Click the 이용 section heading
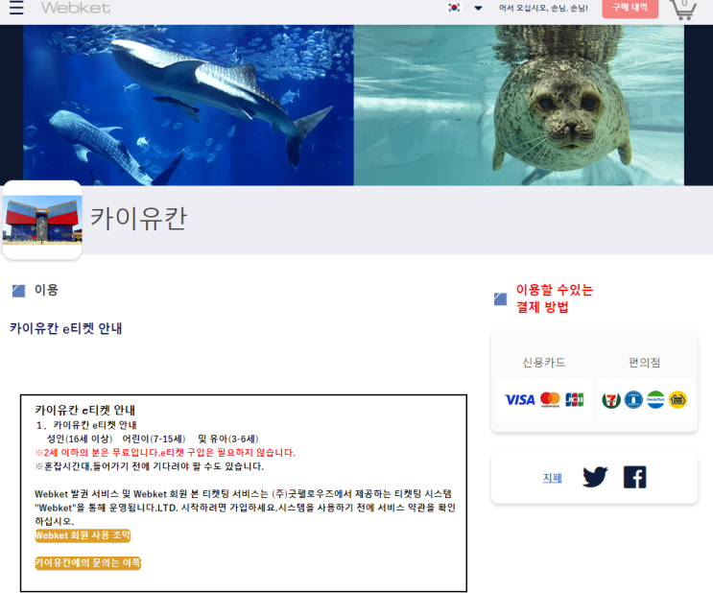Viewport: 713px width, 593px height. click(46, 290)
